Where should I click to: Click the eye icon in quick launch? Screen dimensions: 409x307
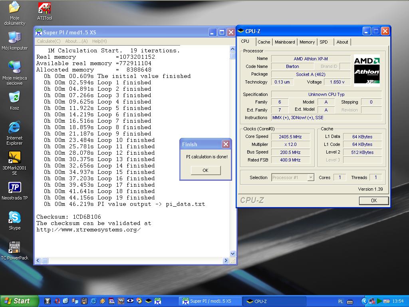(x=130, y=301)
